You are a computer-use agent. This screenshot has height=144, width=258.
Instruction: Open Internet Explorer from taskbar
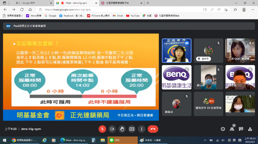click(45, 140)
